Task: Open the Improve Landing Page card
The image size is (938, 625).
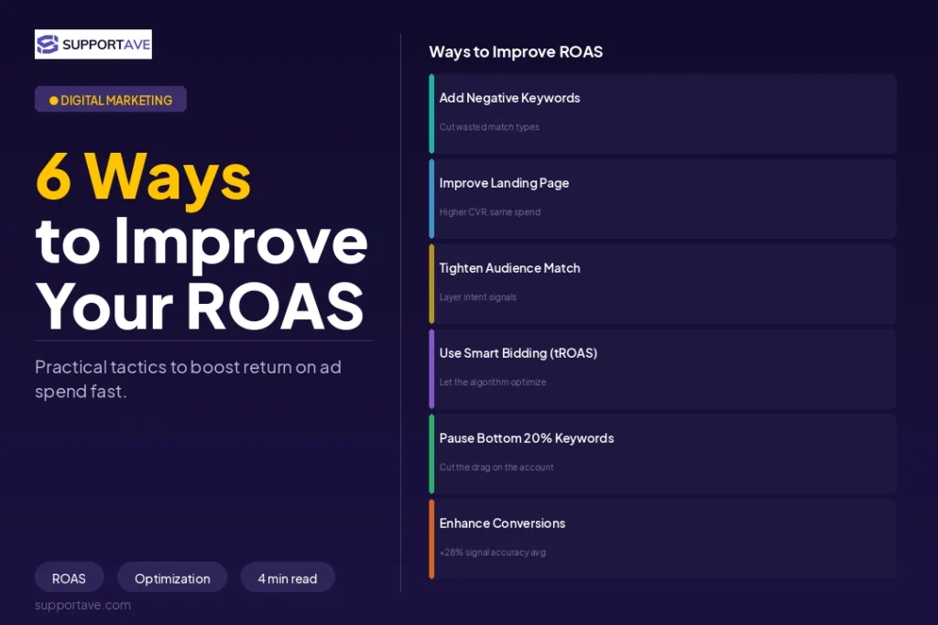Action: [662, 199]
